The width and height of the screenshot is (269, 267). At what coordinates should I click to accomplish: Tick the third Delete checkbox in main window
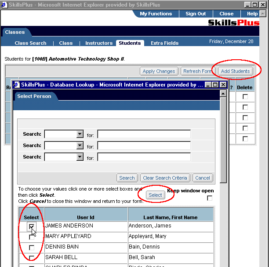(x=245, y=118)
